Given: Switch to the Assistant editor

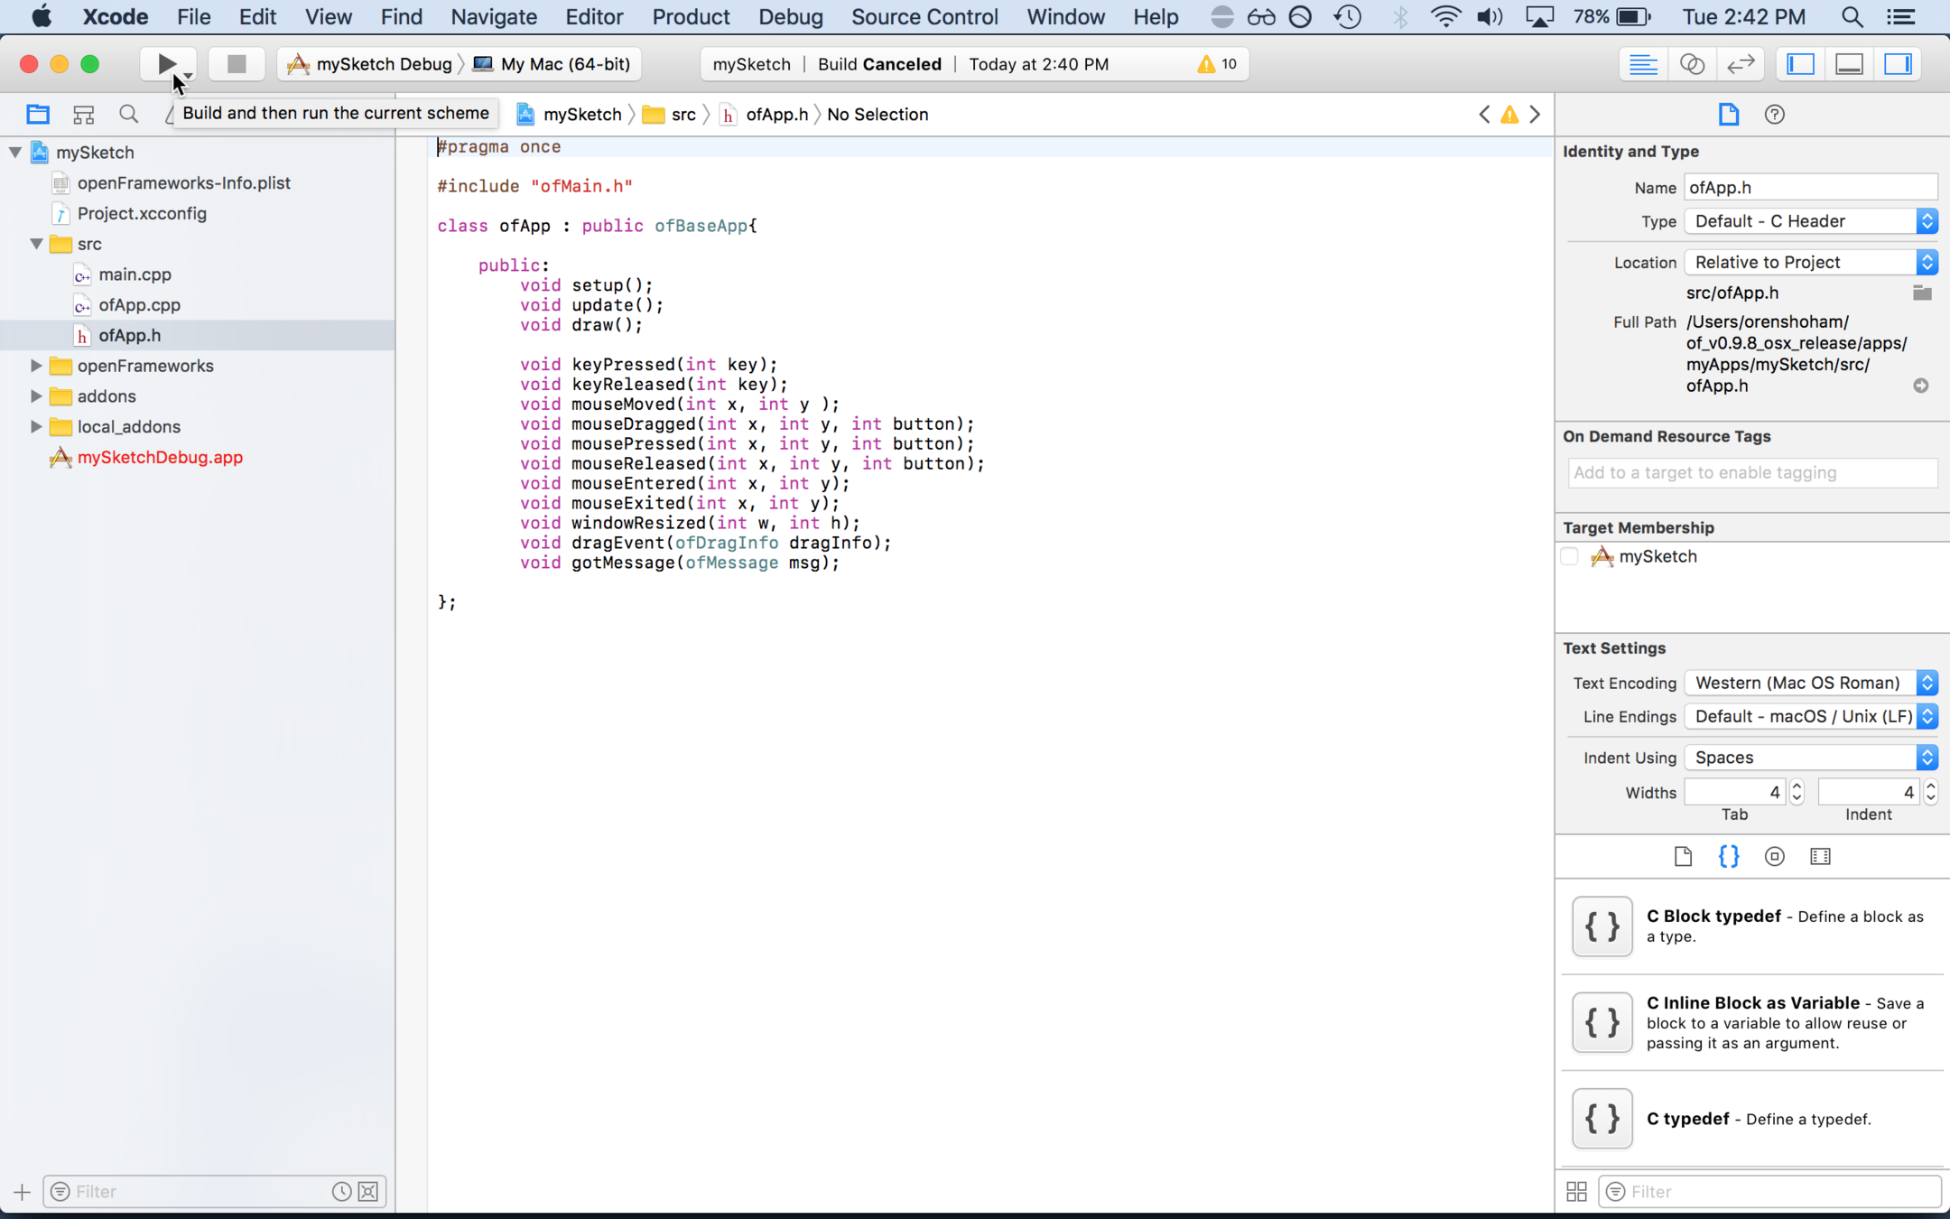Looking at the screenshot, I should click(1692, 64).
